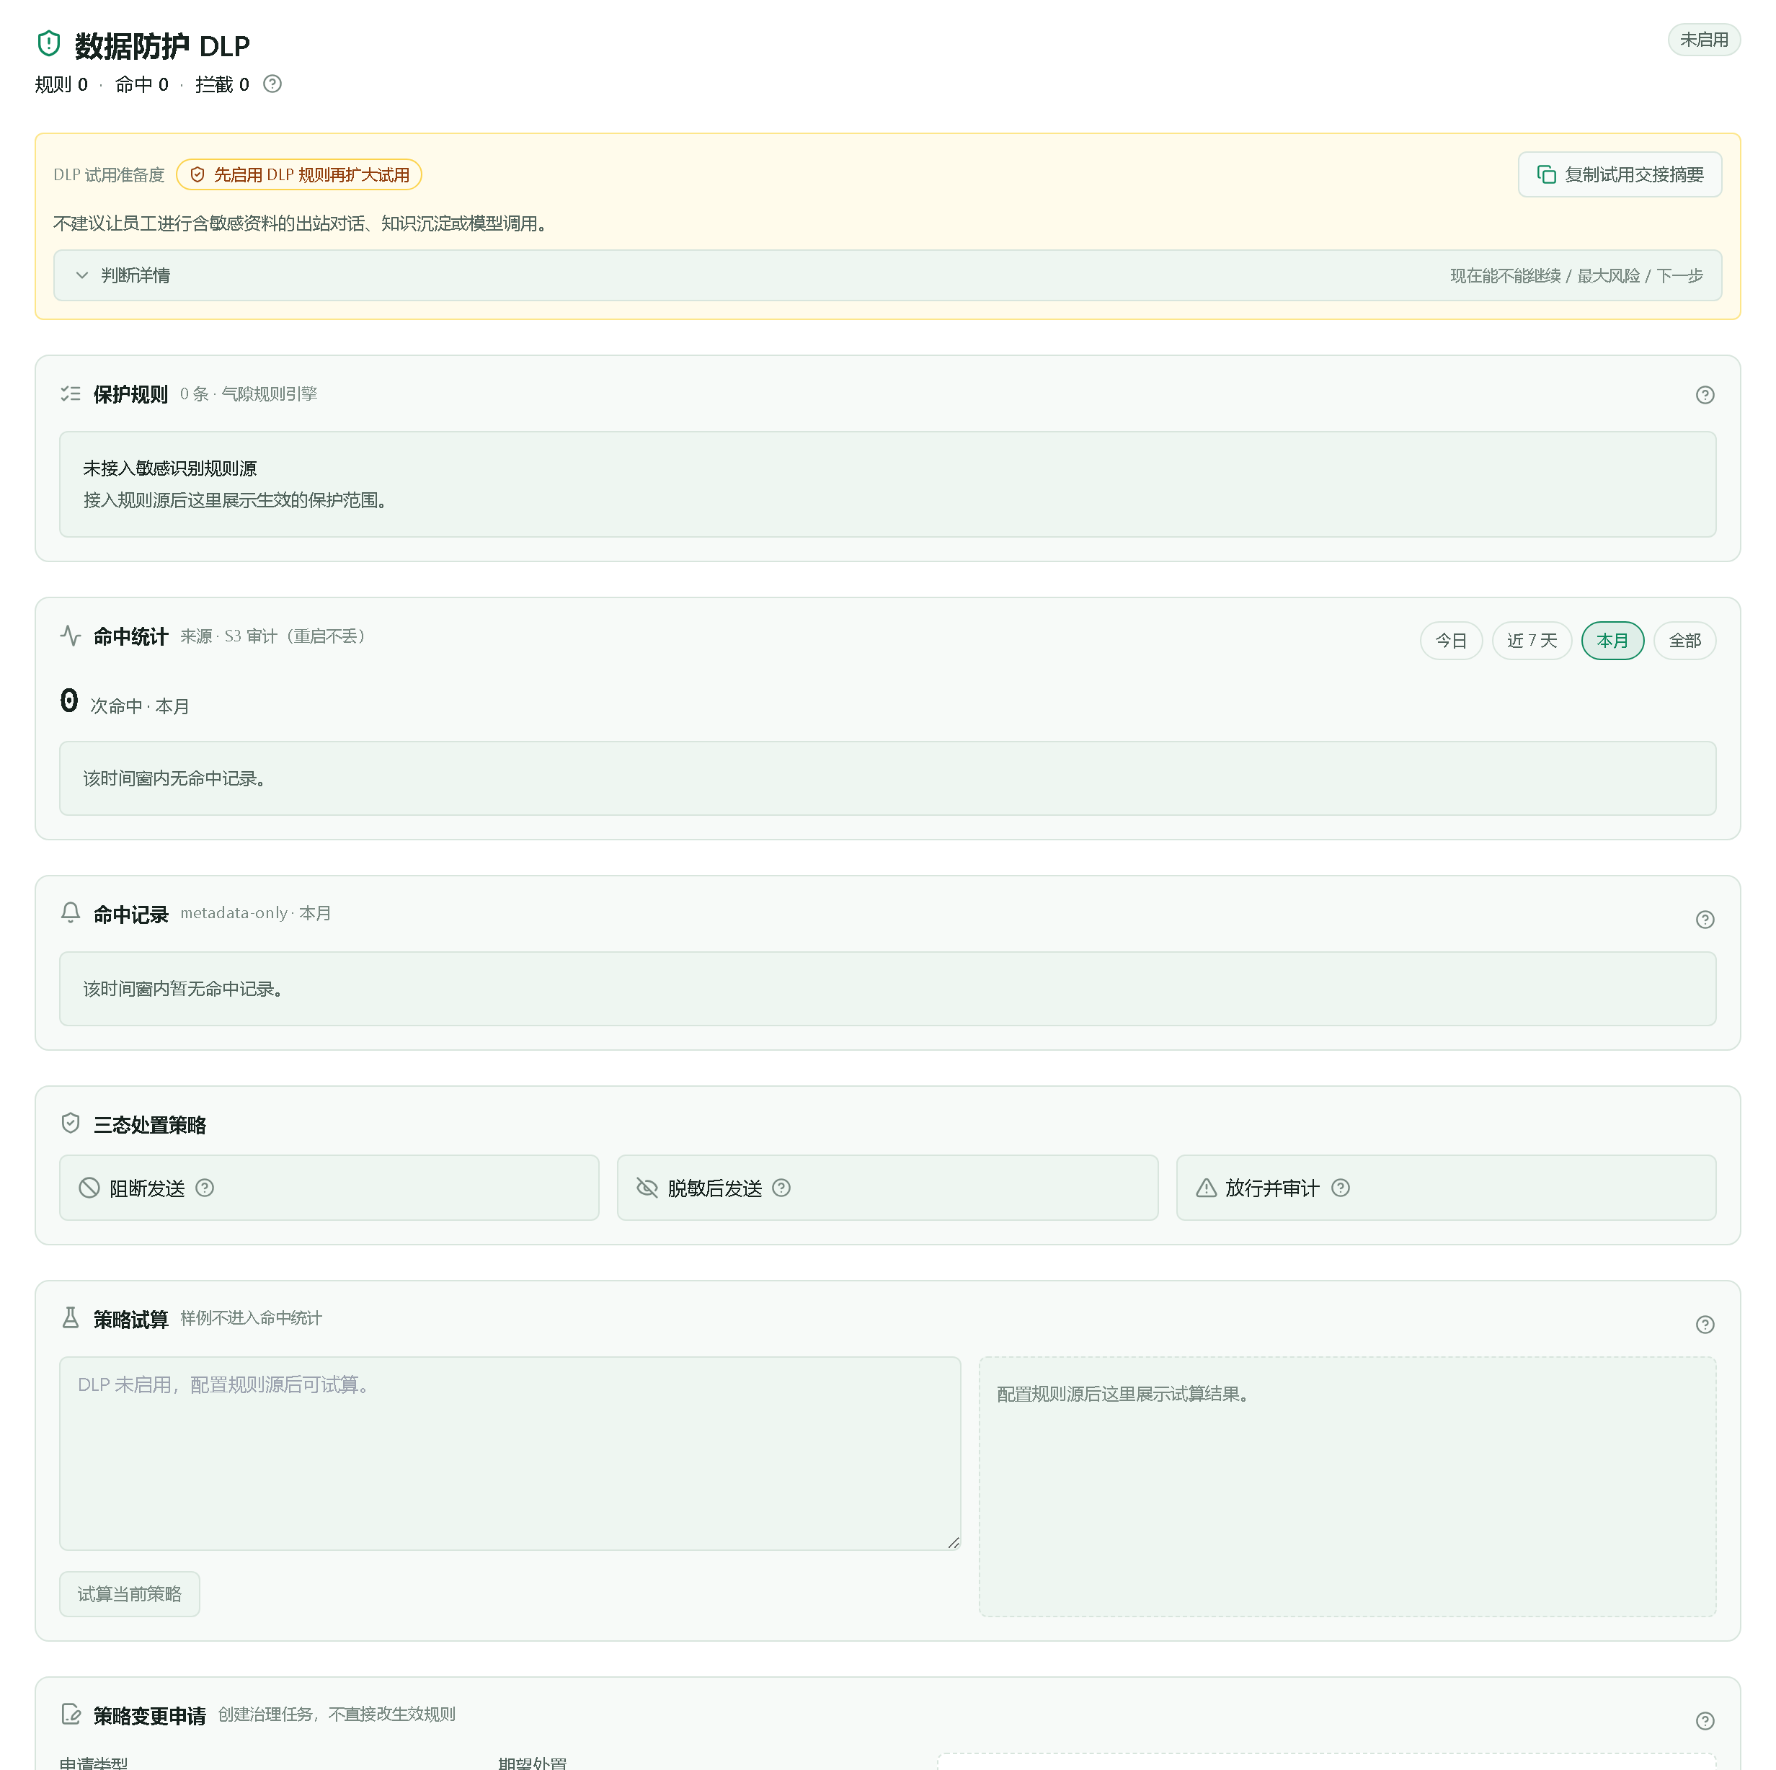Click the 未启用 status badge
The width and height of the screenshot is (1776, 1770).
pyautogui.click(x=1703, y=40)
